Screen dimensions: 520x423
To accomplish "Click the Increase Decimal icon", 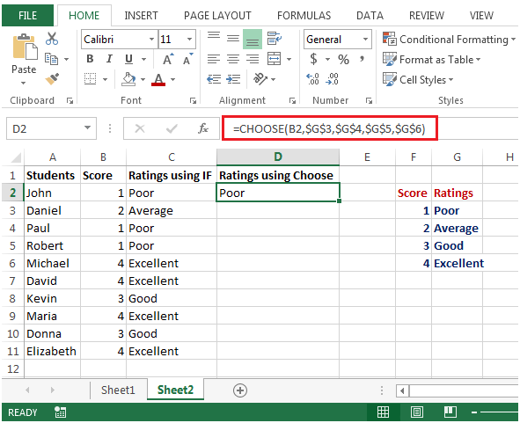I will pyautogui.click(x=312, y=79).
